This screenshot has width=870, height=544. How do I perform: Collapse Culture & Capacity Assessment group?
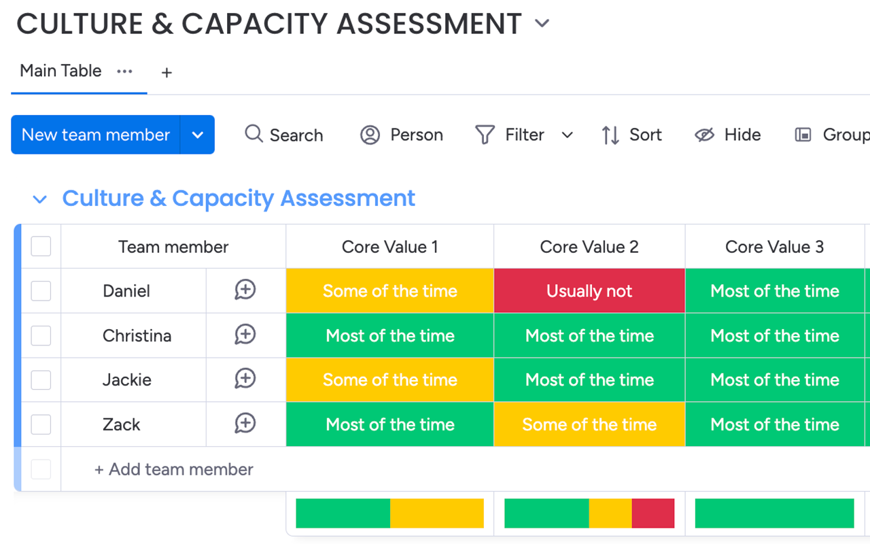(40, 199)
